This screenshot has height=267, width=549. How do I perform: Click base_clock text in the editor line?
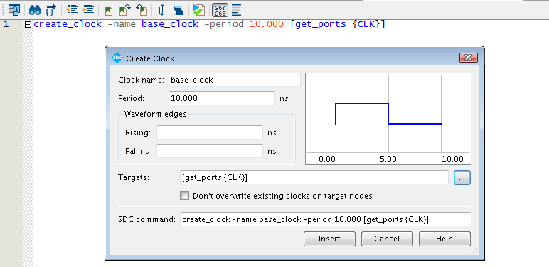pyautogui.click(x=170, y=24)
